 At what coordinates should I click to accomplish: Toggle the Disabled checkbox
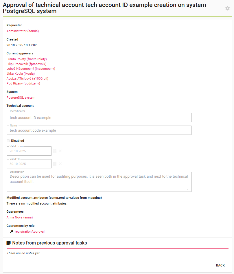click(8, 141)
